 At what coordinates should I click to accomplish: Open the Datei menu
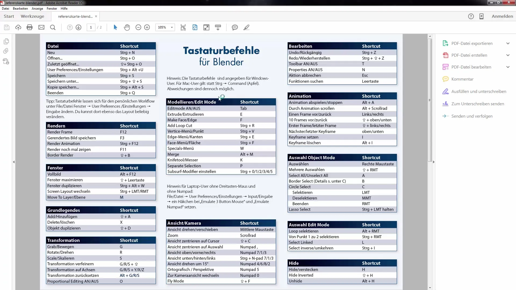(5, 9)
